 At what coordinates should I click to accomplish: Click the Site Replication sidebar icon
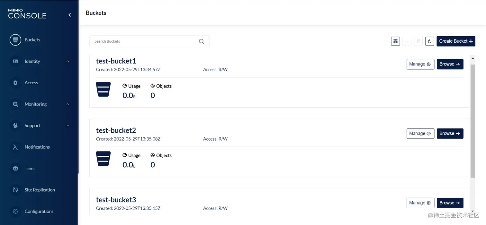tap(15, 190)
